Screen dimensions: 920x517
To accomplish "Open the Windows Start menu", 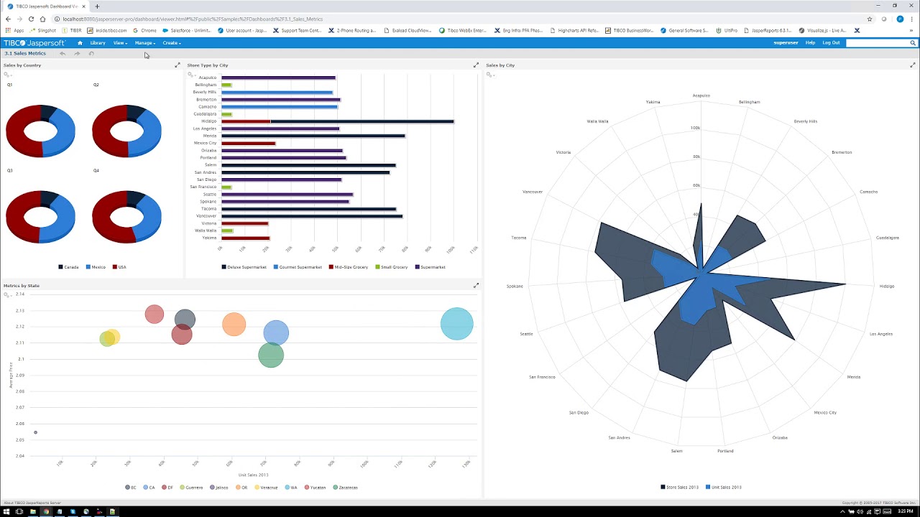I will (6, 511).
